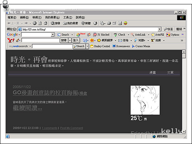Image resolution: width=192 pixels, height=144 pixels.
Task: Click Yahoo 信箱 mail icon
Action: click(x=123, y=40)
